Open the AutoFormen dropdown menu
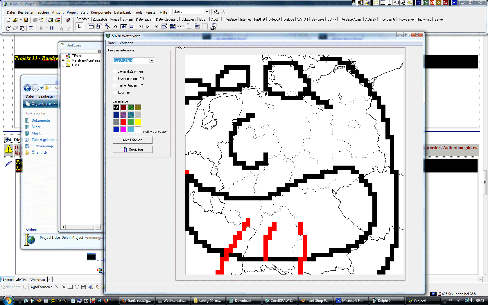Image resolution: width=488 pixels, height=305 pixels. [x=41, y=287]
